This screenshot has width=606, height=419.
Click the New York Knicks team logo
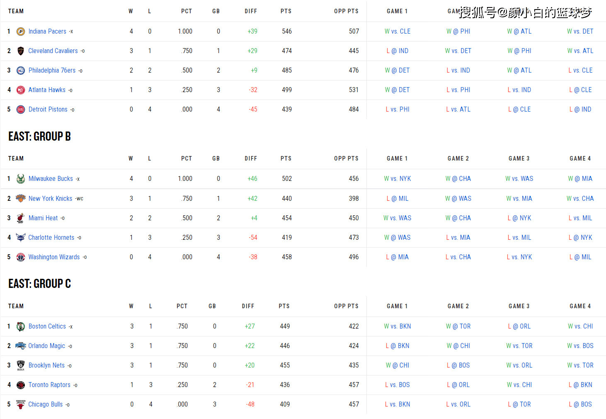21,198
